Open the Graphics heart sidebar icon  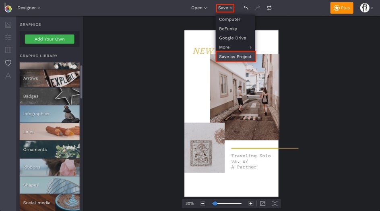point(8,63)
